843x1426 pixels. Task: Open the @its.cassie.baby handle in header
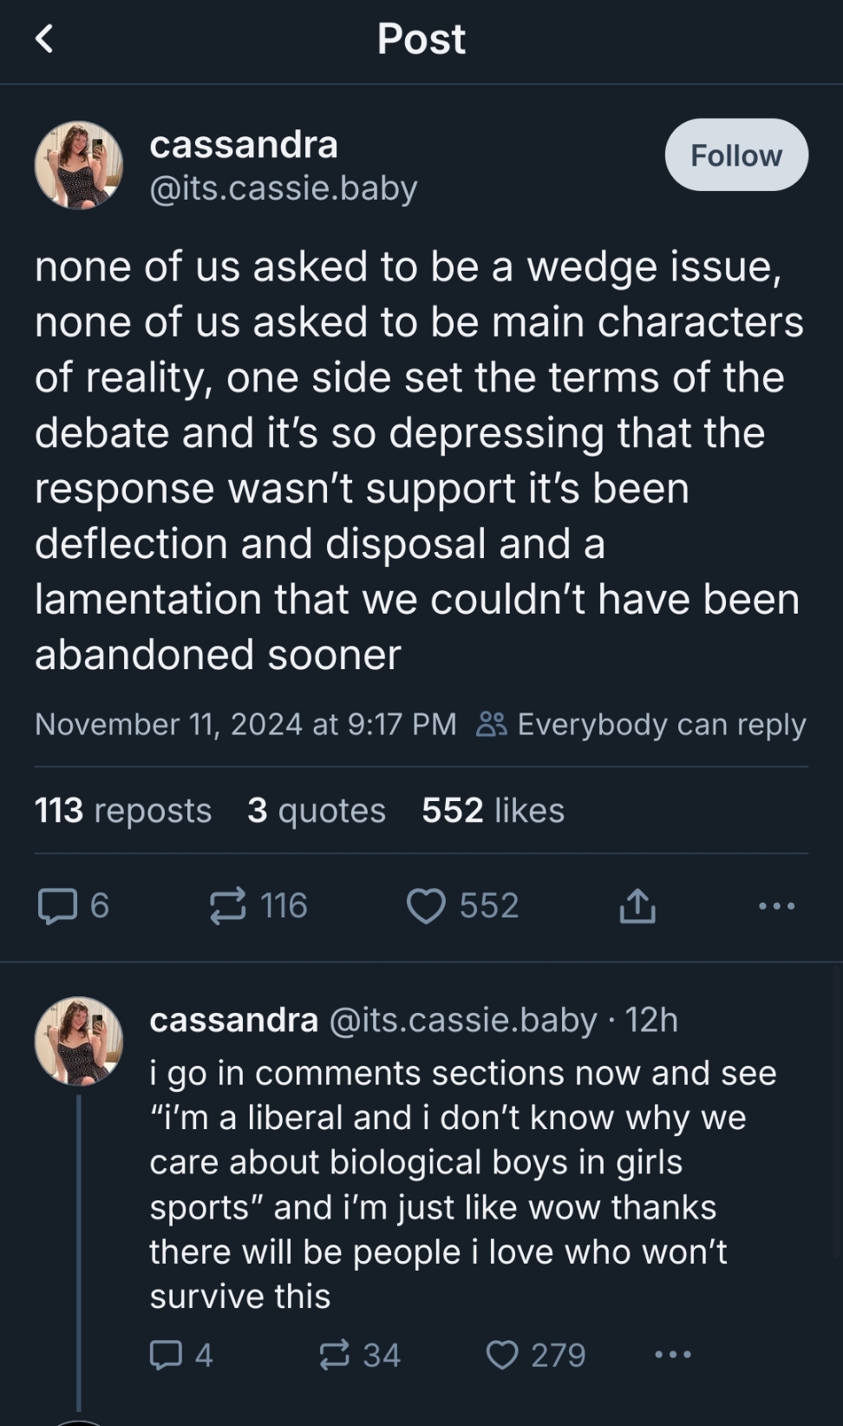click(284, 188)
